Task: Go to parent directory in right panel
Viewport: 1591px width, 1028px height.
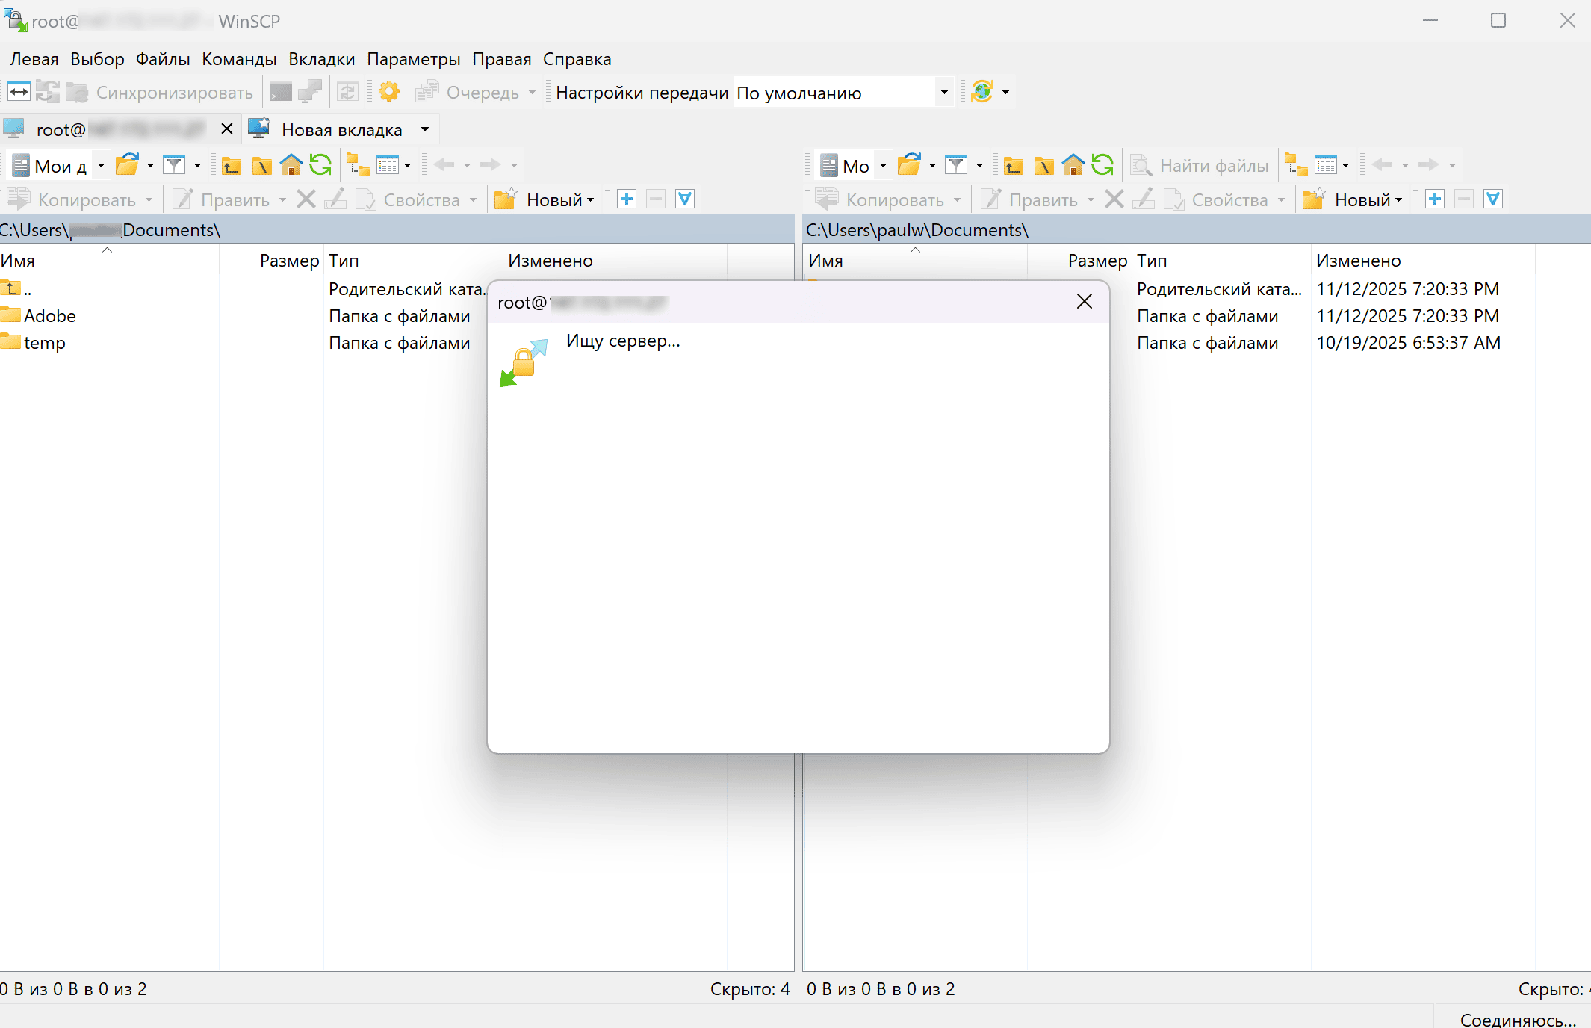Action: (1013, 165)
